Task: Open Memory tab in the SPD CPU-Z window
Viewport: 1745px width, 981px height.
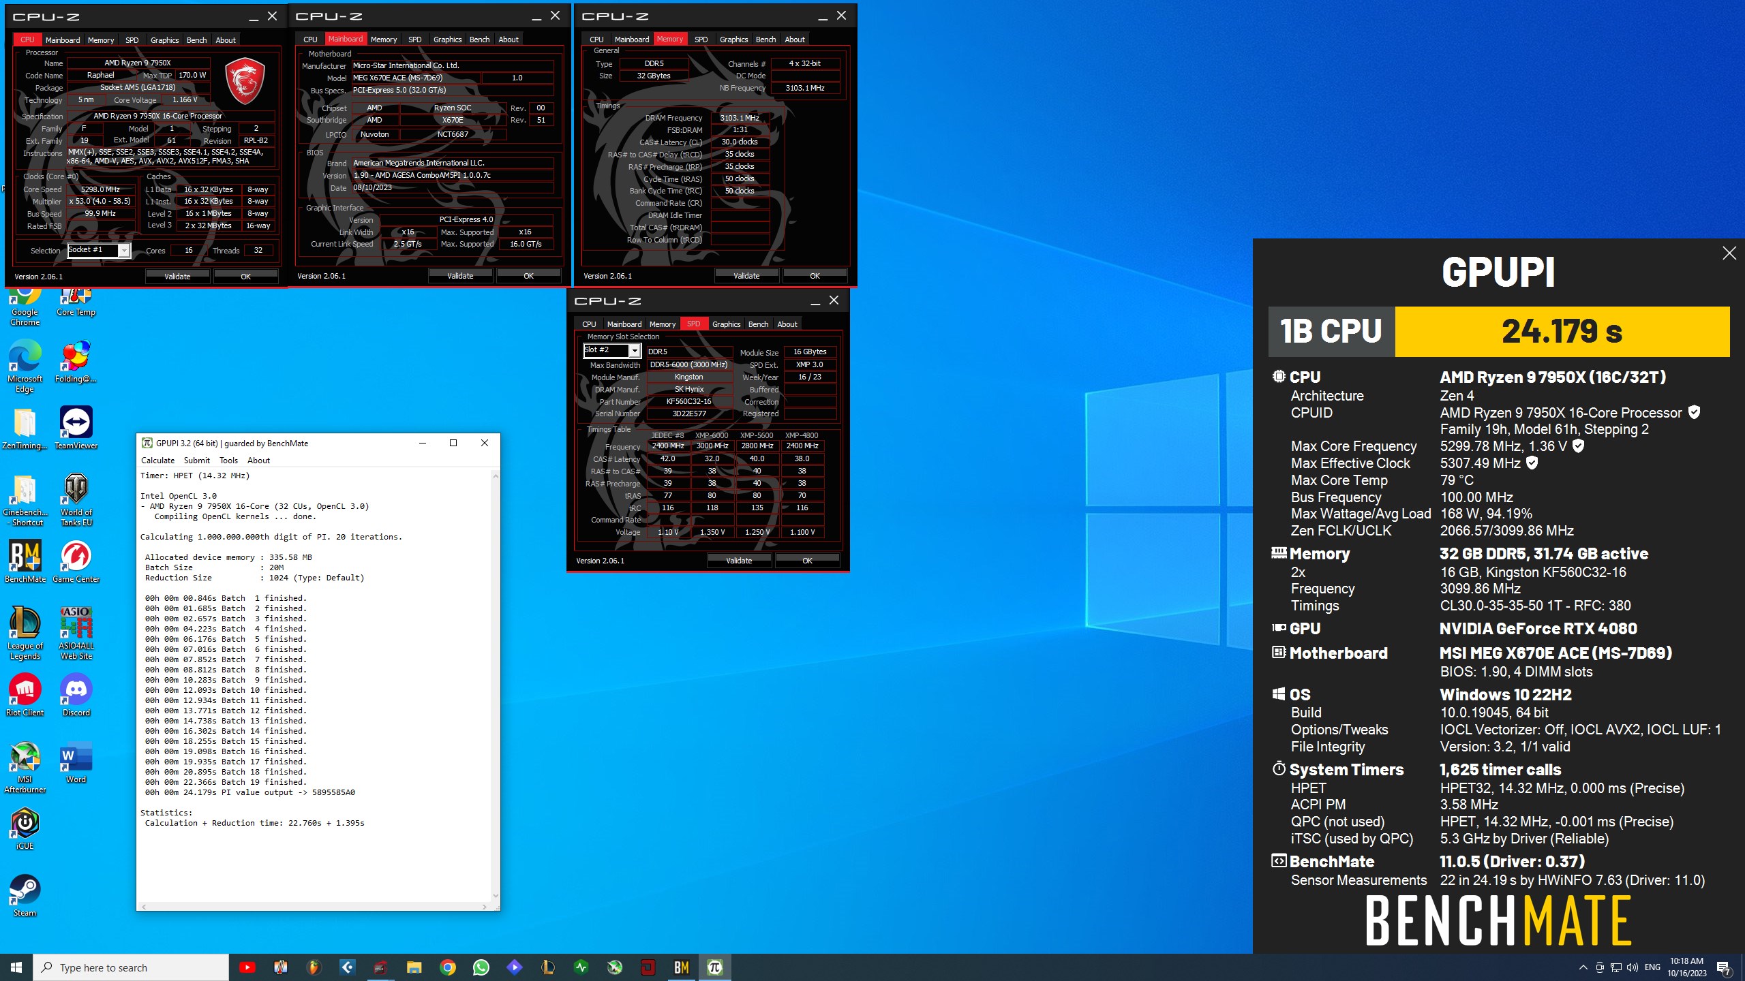Action: 662,324
